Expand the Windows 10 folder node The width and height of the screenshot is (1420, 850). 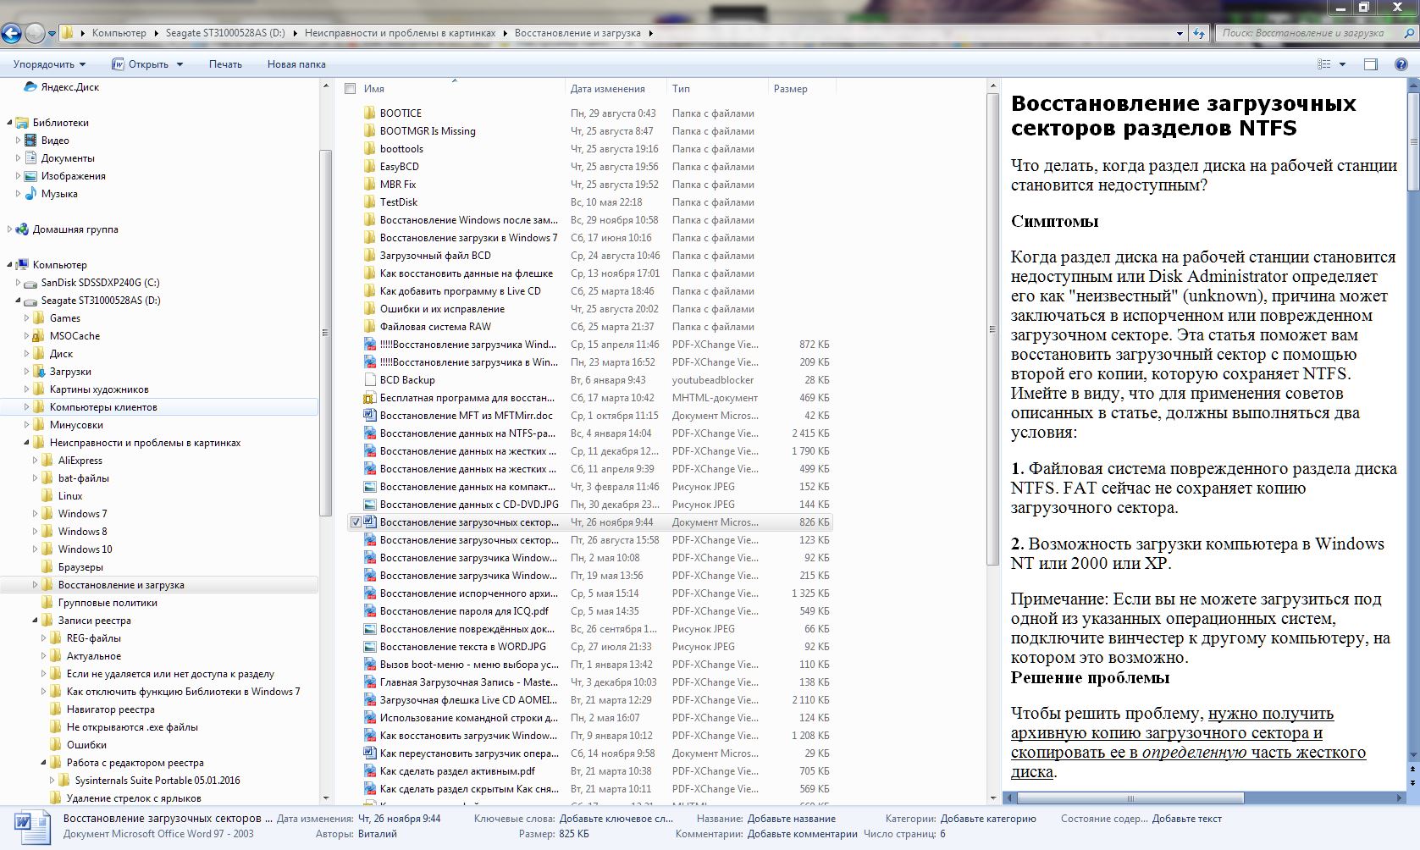pos(36,549)
